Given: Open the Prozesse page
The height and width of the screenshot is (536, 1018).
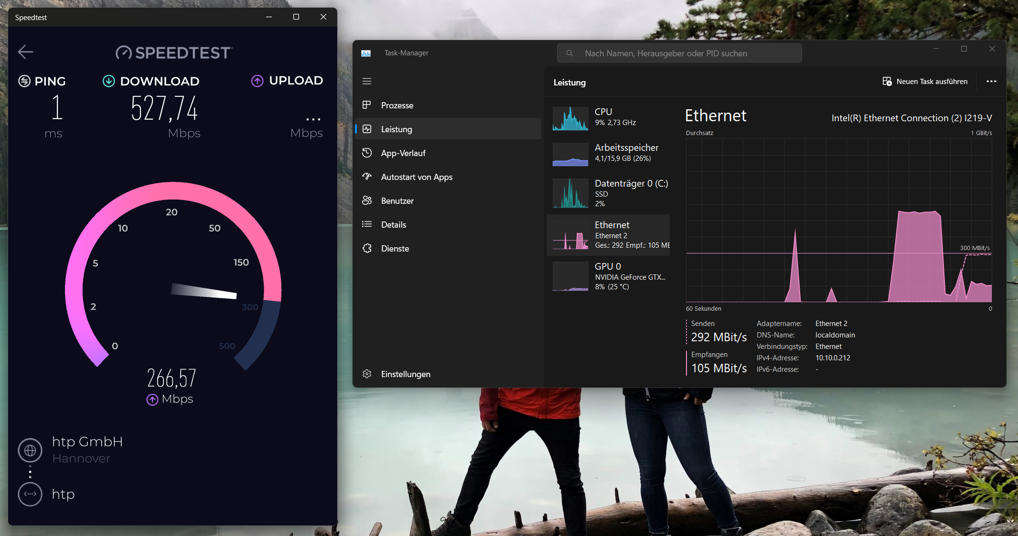Looking at the screenshot, I should point(396,105).
